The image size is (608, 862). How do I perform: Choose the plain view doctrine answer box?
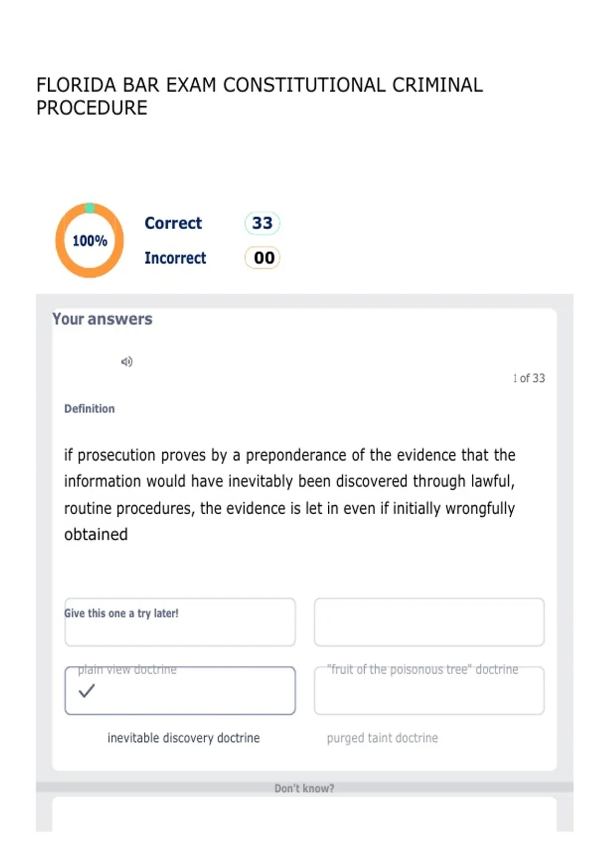[x=180, y=691]
